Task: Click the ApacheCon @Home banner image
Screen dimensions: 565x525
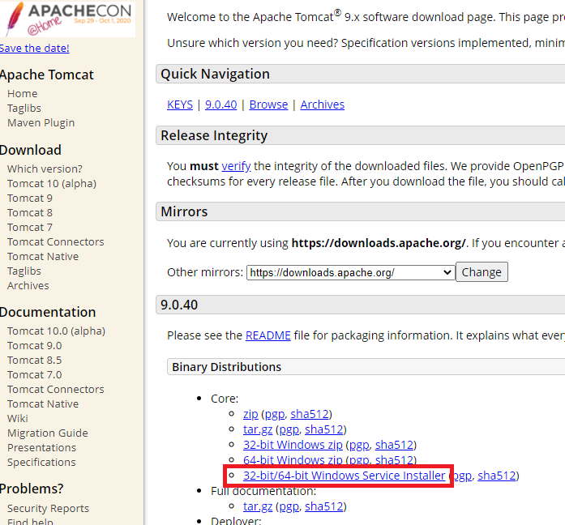Action: (68, 19)
